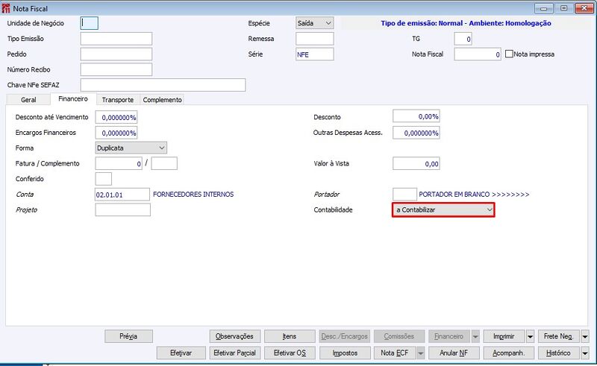Viewport: 597px width, 366px height.
Task: Click the Imprimir button
Action: [x=504, y=336]
